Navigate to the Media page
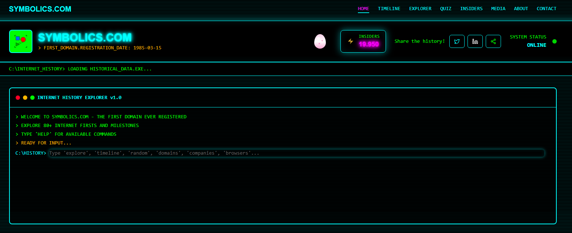Image resolution: width=572 pixels, height=233 pixels. 498,9
